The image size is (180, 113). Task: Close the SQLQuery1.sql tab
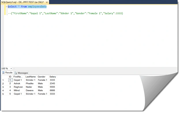coord(47,2)
